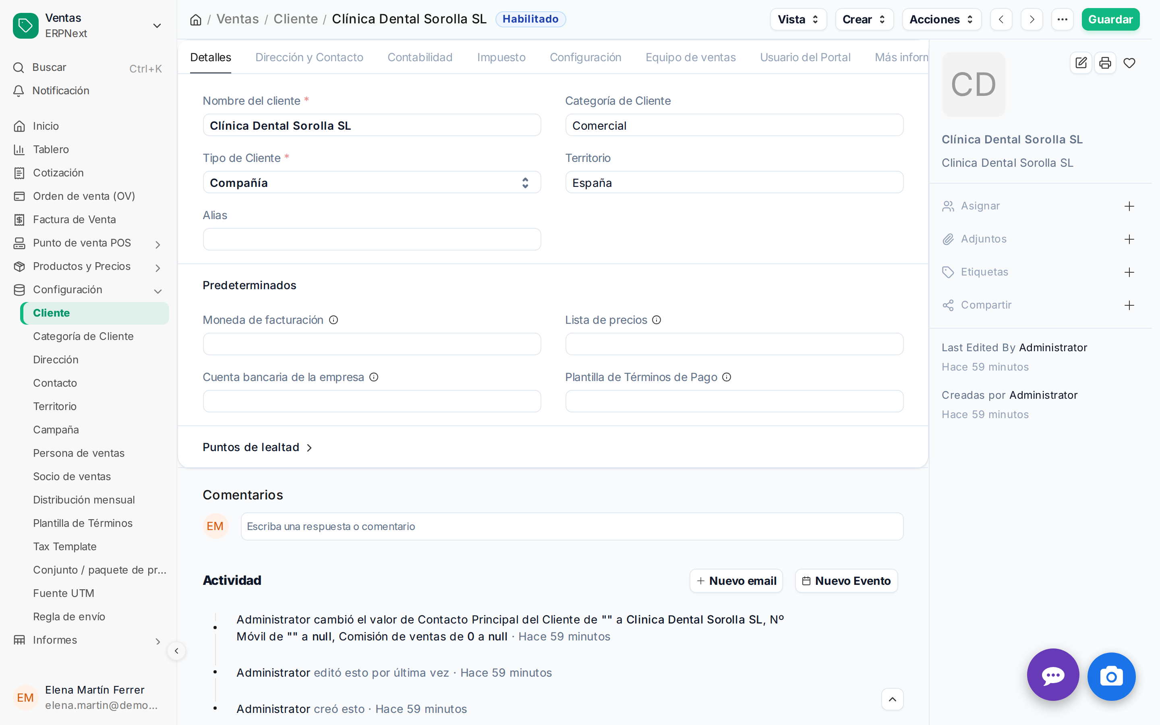
Task: Open the three-dots more menu
Action: click(x=1062, y=20)
